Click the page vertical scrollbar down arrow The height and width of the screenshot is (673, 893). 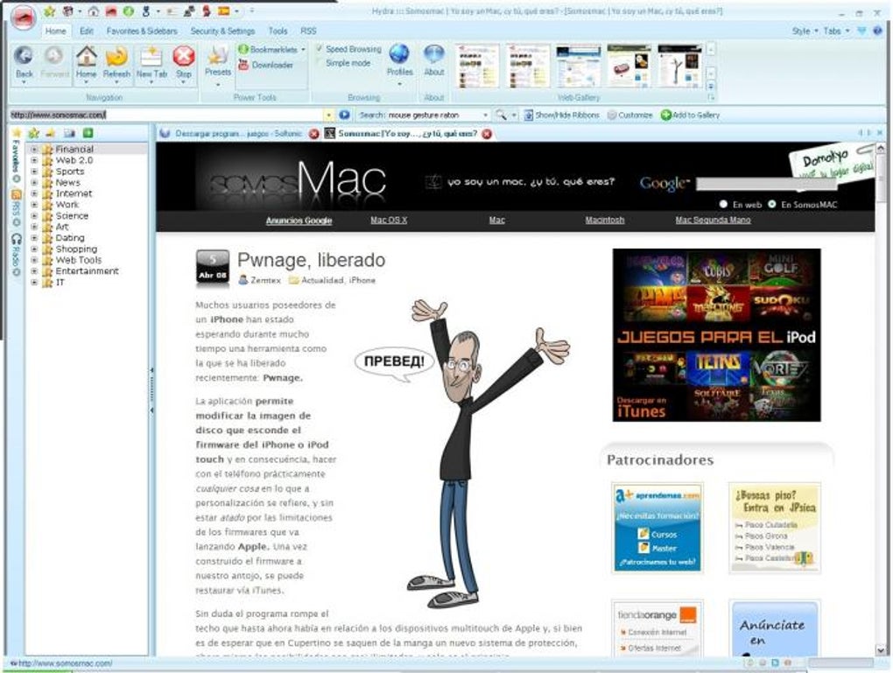[x=881, y=649]
